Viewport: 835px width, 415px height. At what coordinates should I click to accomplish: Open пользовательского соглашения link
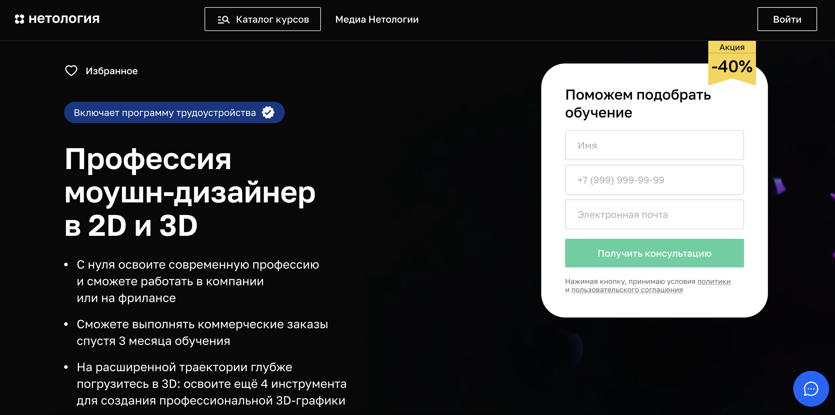[x=627, y=289]
